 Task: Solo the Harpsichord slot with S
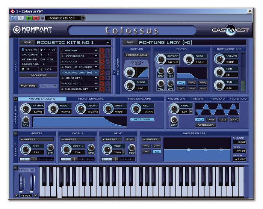(x=107, y=56)
